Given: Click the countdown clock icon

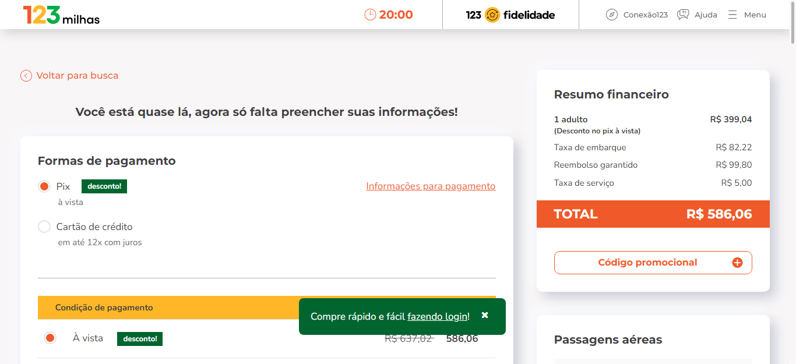Looking at the screenshot, I should point(370,15).
